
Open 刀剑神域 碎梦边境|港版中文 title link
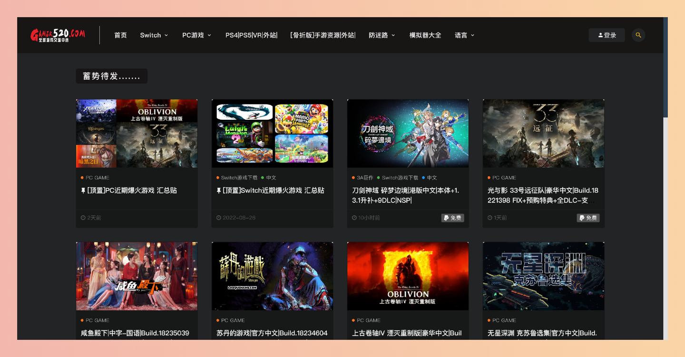click(x=406, y=195)
